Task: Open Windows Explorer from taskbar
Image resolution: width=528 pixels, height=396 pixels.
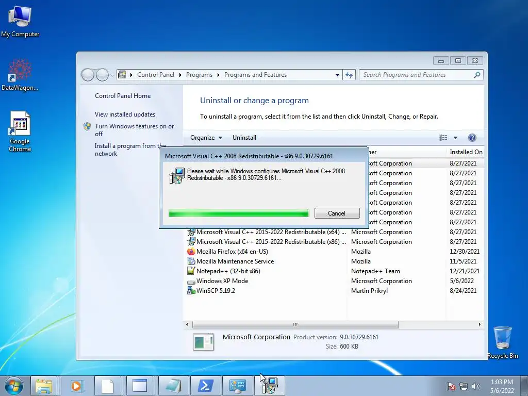Action: (44, 386)
